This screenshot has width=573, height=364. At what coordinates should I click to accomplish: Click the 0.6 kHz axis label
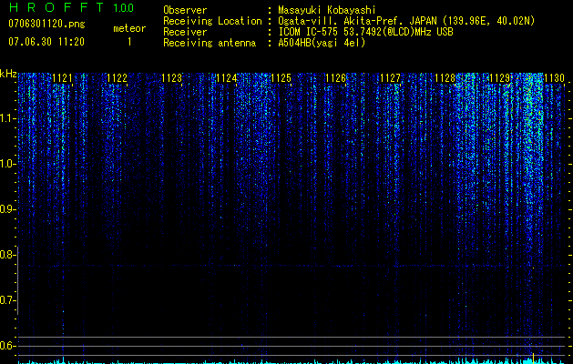tap(7, 346)
